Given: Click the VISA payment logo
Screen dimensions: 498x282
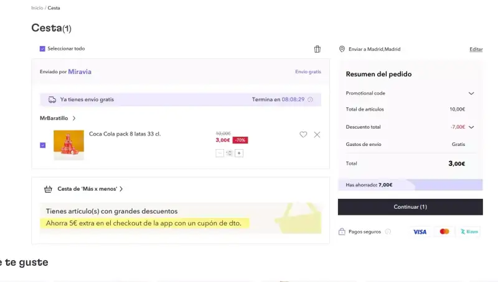Looking at the screenshot, I should tap(420, 232).
